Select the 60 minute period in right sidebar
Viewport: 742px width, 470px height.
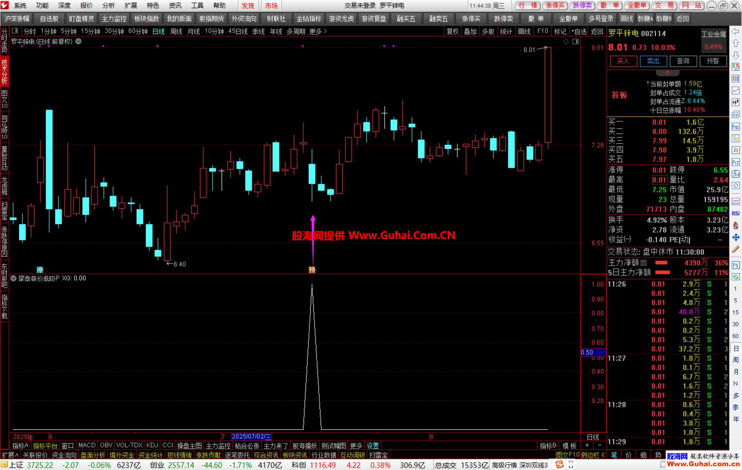click(735, 336)
